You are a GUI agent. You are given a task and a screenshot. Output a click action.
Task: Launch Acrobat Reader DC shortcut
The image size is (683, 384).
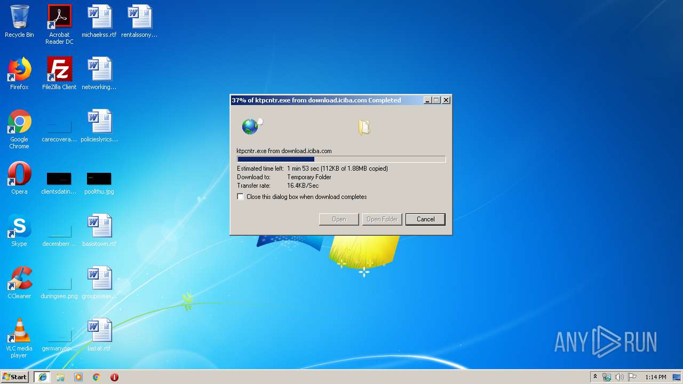click(x=59, y=25)
